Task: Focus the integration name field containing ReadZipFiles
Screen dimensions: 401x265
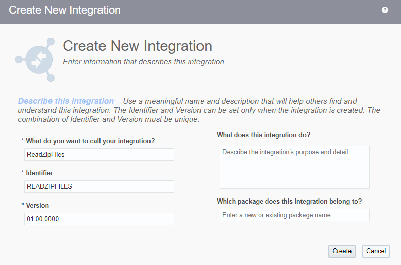Action: pos(99,155)
